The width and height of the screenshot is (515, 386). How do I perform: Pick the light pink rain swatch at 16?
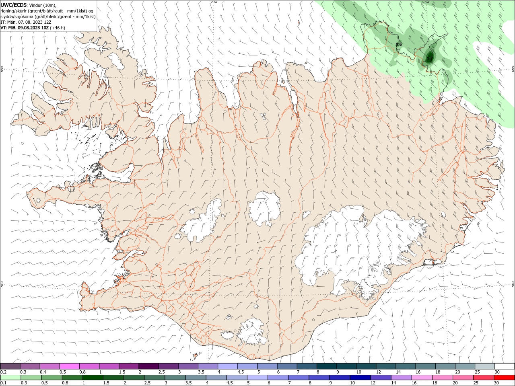(422, 378)
